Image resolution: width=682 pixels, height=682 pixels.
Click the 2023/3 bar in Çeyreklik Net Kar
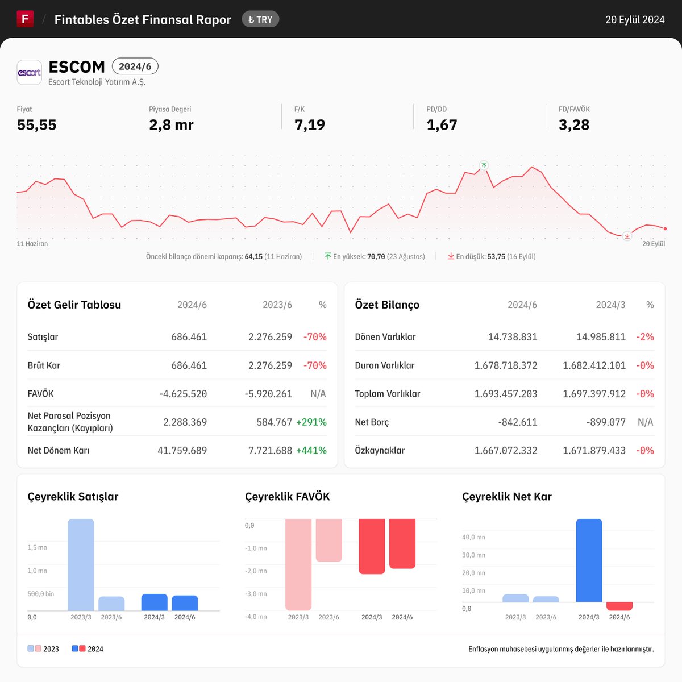coord(515,598)
